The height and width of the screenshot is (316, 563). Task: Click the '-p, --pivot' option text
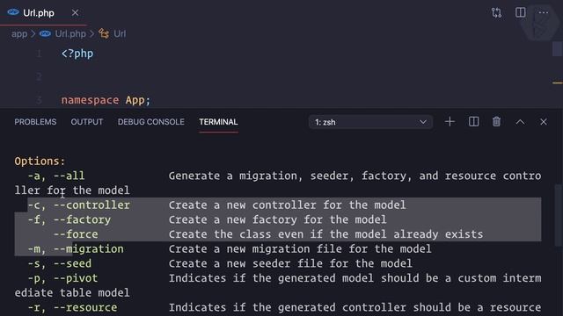point(62,278)
